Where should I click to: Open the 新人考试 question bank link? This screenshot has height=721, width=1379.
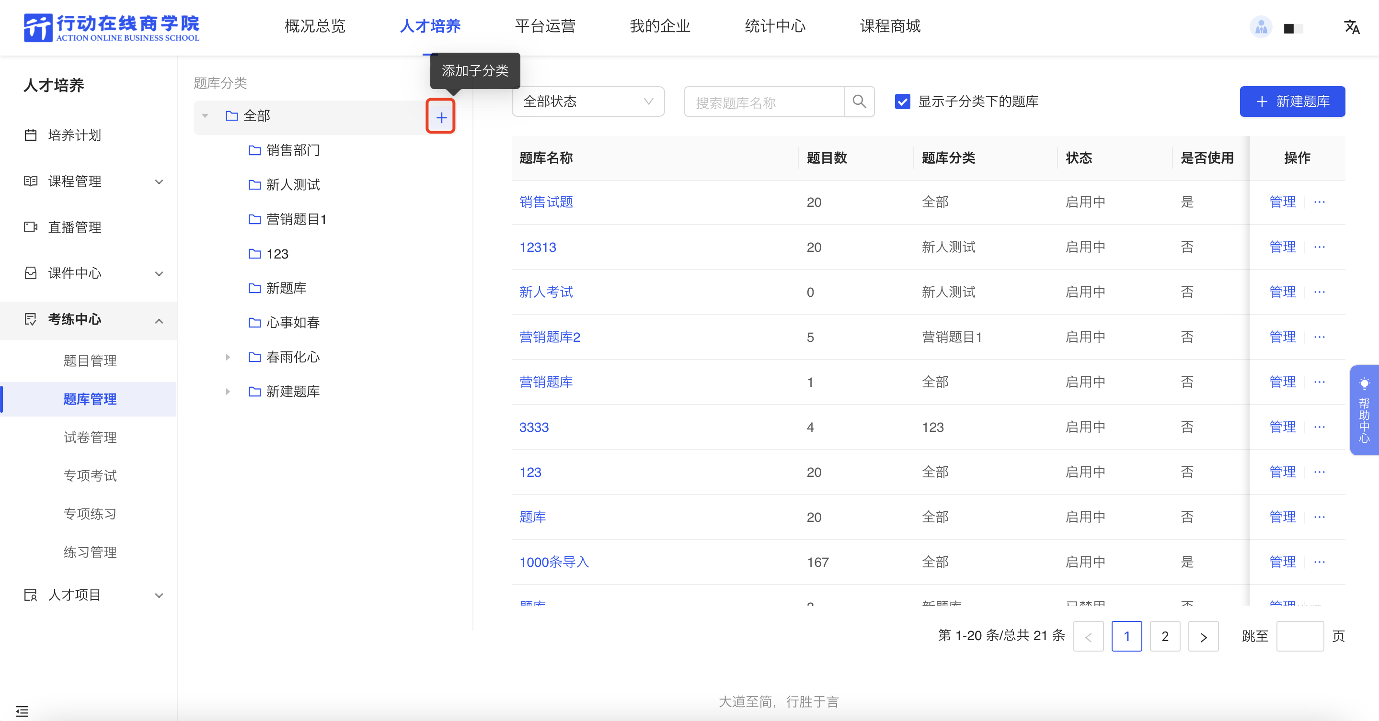546,292
